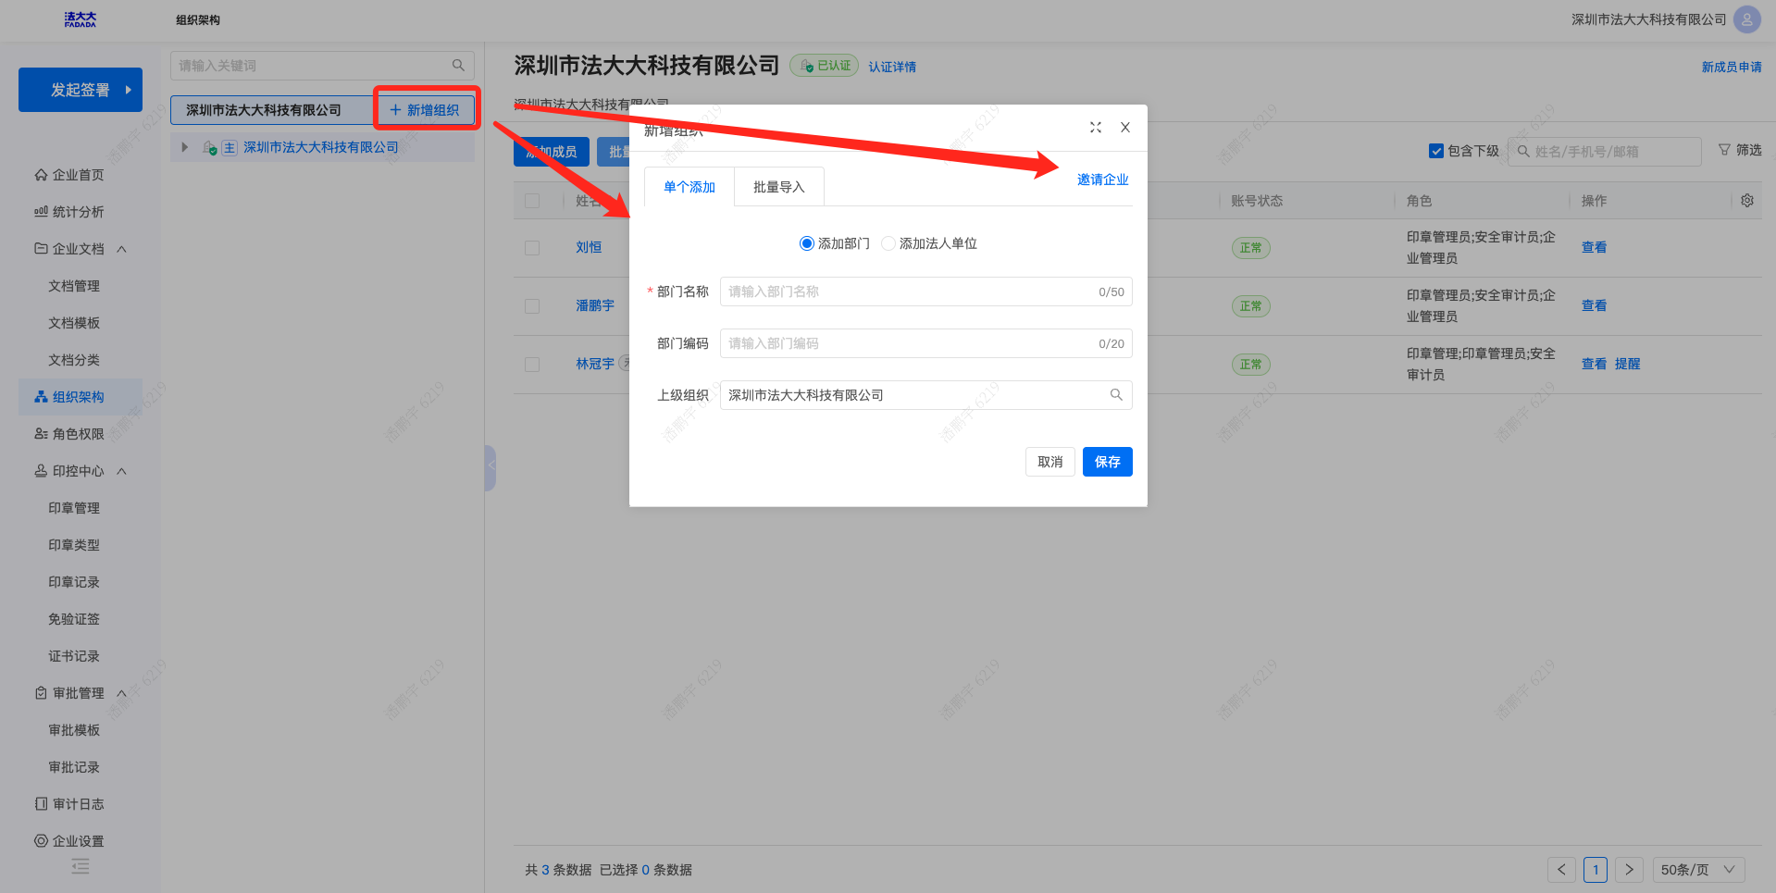
Task: Focus the 部门编码 input field
Action: point(926,343)
